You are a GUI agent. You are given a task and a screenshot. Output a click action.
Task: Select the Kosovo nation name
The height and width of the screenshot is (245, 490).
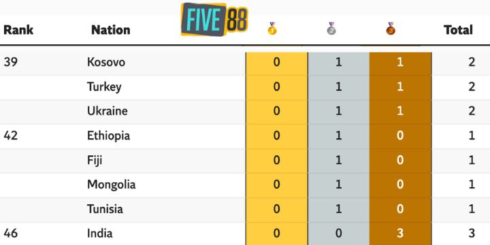click(x=106, y=62)
